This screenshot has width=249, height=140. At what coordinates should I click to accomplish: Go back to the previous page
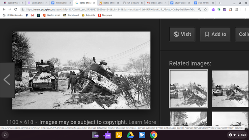click(4, 9)
